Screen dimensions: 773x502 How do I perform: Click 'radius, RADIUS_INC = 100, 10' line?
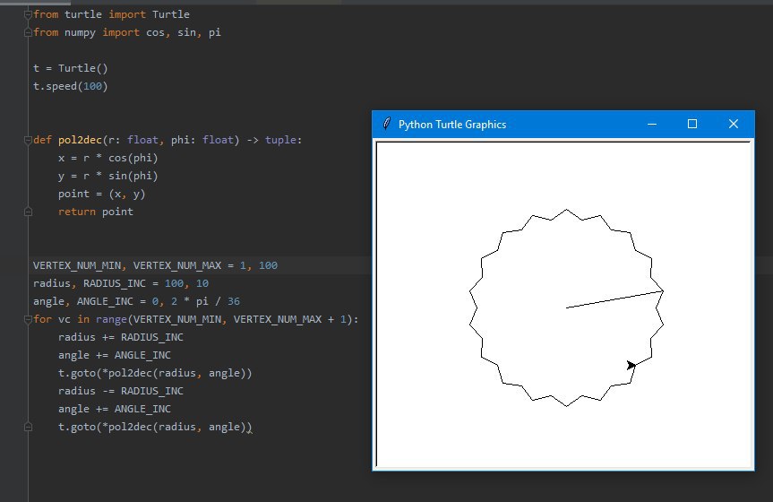pyautogui.click(x=121, y=283)
